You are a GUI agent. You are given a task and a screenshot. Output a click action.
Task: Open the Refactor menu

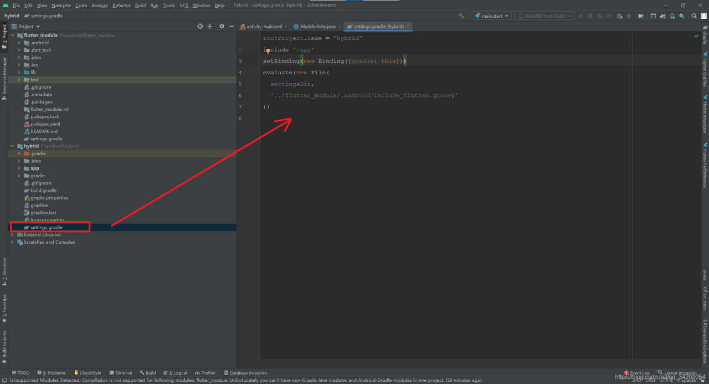[121, 5]
